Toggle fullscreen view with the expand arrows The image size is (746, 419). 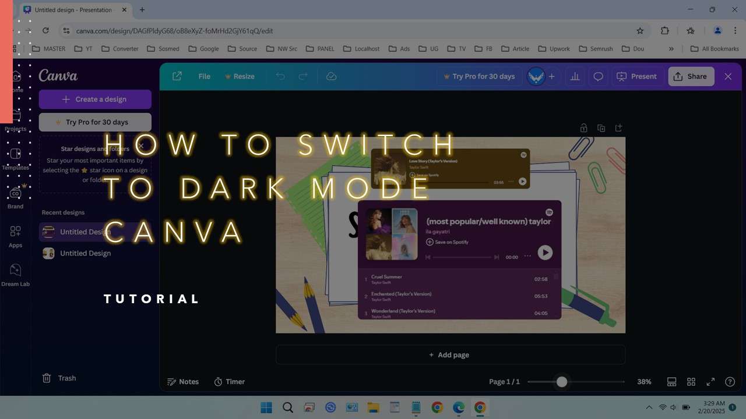[x=710, y=382]
